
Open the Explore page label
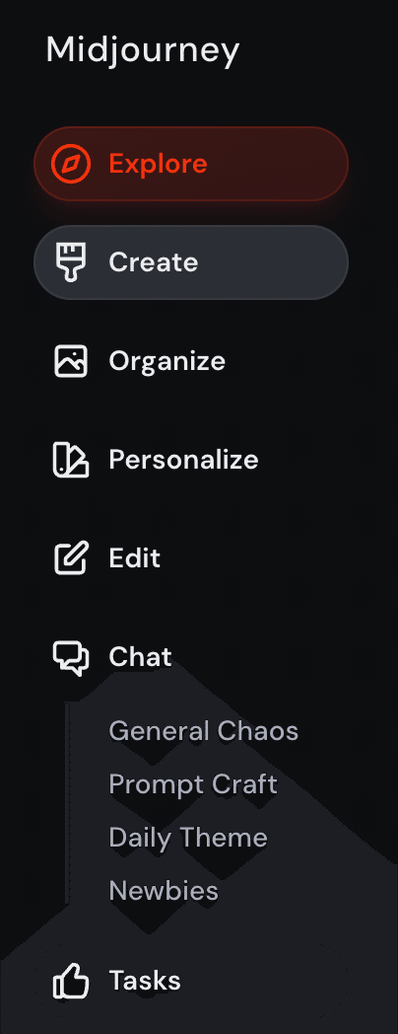159,164
